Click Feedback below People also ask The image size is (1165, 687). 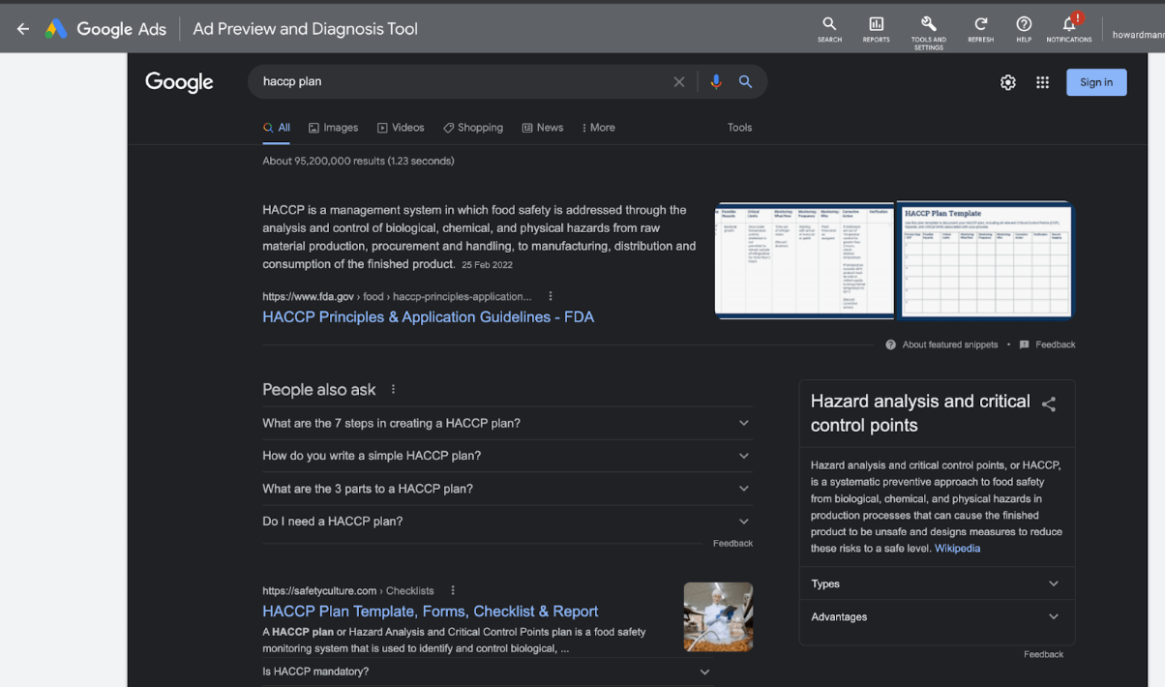[732, 544]
